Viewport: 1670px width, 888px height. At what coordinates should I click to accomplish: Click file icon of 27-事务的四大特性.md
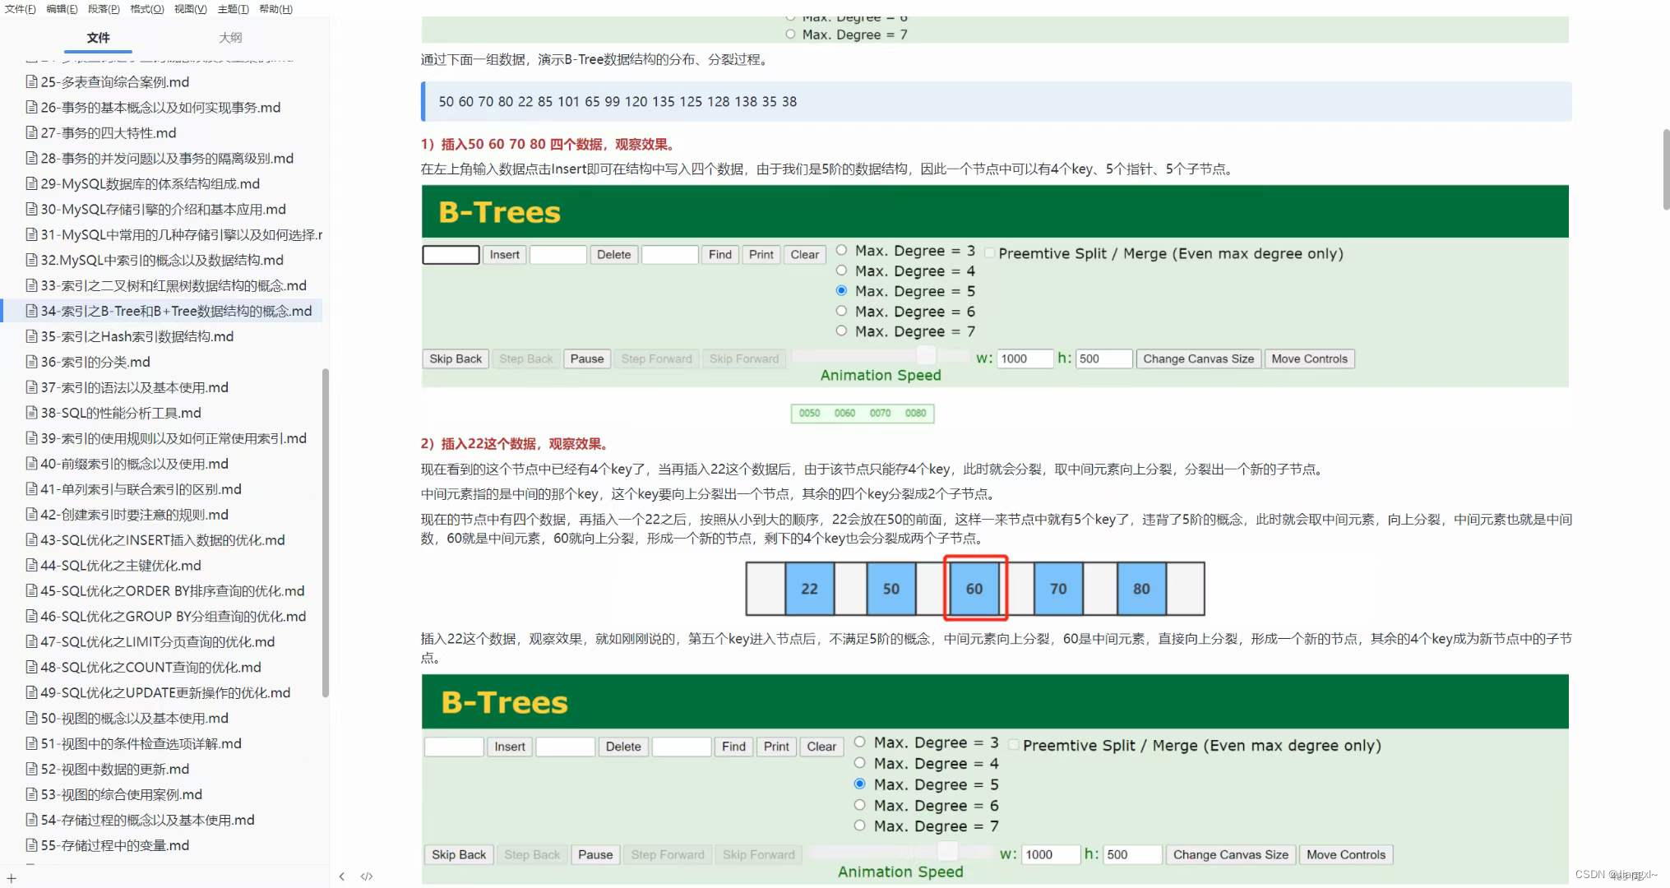[x=31, y=132]
